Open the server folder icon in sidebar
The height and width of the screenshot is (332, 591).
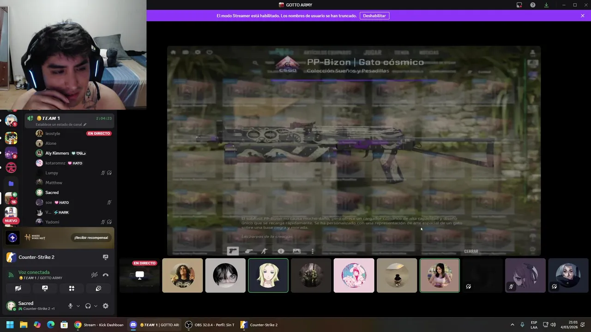tap(11, 183)
